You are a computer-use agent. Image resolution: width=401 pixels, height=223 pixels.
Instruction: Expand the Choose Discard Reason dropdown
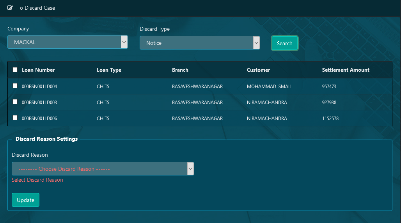point(103,168)
